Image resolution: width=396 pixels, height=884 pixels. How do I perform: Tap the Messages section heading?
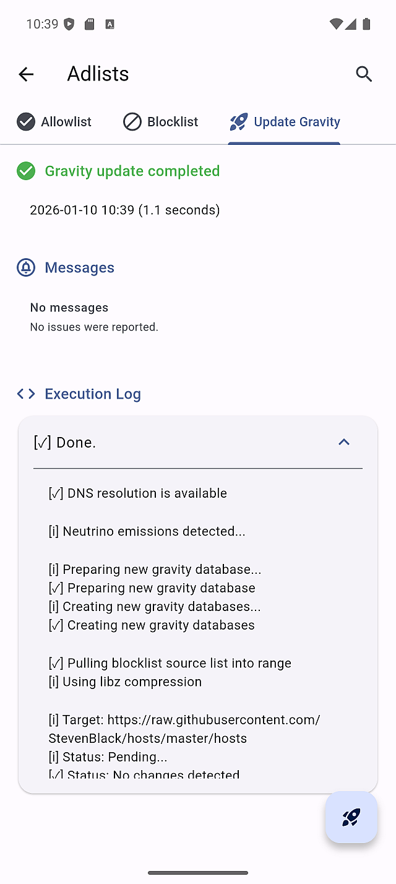click(x=79, y=267)
